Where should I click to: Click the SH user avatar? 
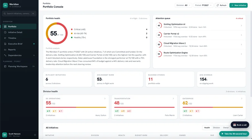[x=4, y=135]
